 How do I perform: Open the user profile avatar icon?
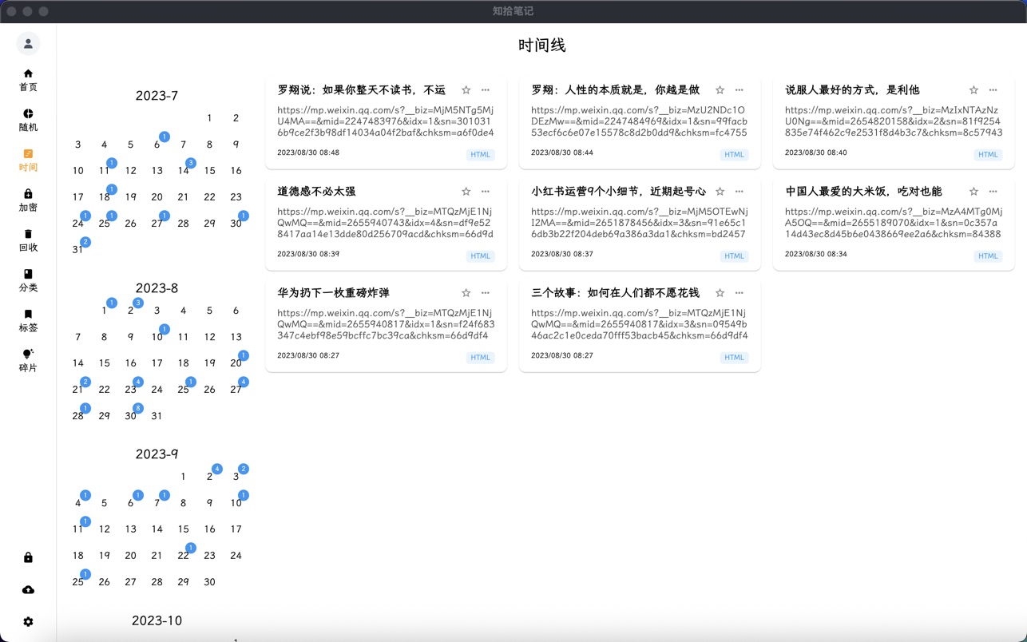[28, 44]
